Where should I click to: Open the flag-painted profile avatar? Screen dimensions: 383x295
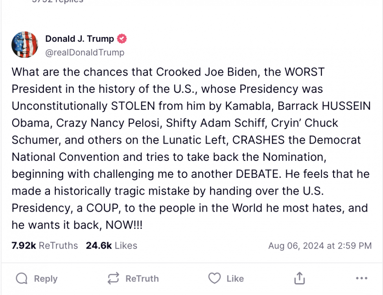[x=25, y=45]
